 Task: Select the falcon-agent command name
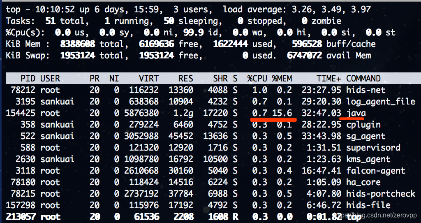376,171
